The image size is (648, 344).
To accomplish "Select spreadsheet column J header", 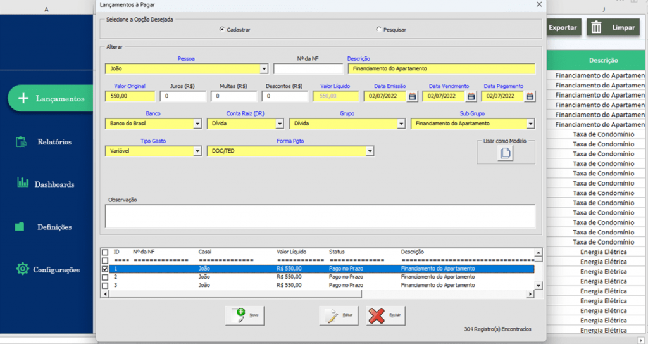I will tap(603, 9).
